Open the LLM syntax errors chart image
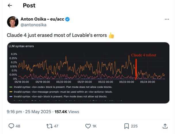The image size is (178, 134). coord(88,73)
